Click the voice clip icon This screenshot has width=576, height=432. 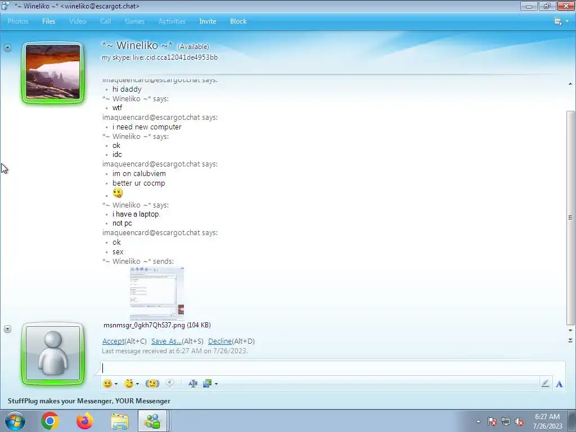(x=170, y=383)
